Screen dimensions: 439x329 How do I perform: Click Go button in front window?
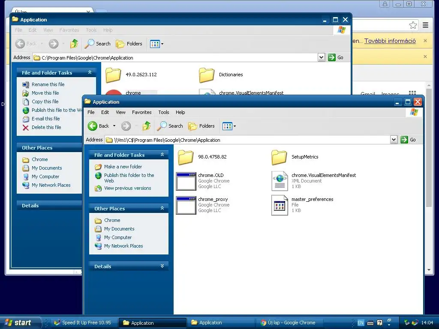tap(408, 140)
